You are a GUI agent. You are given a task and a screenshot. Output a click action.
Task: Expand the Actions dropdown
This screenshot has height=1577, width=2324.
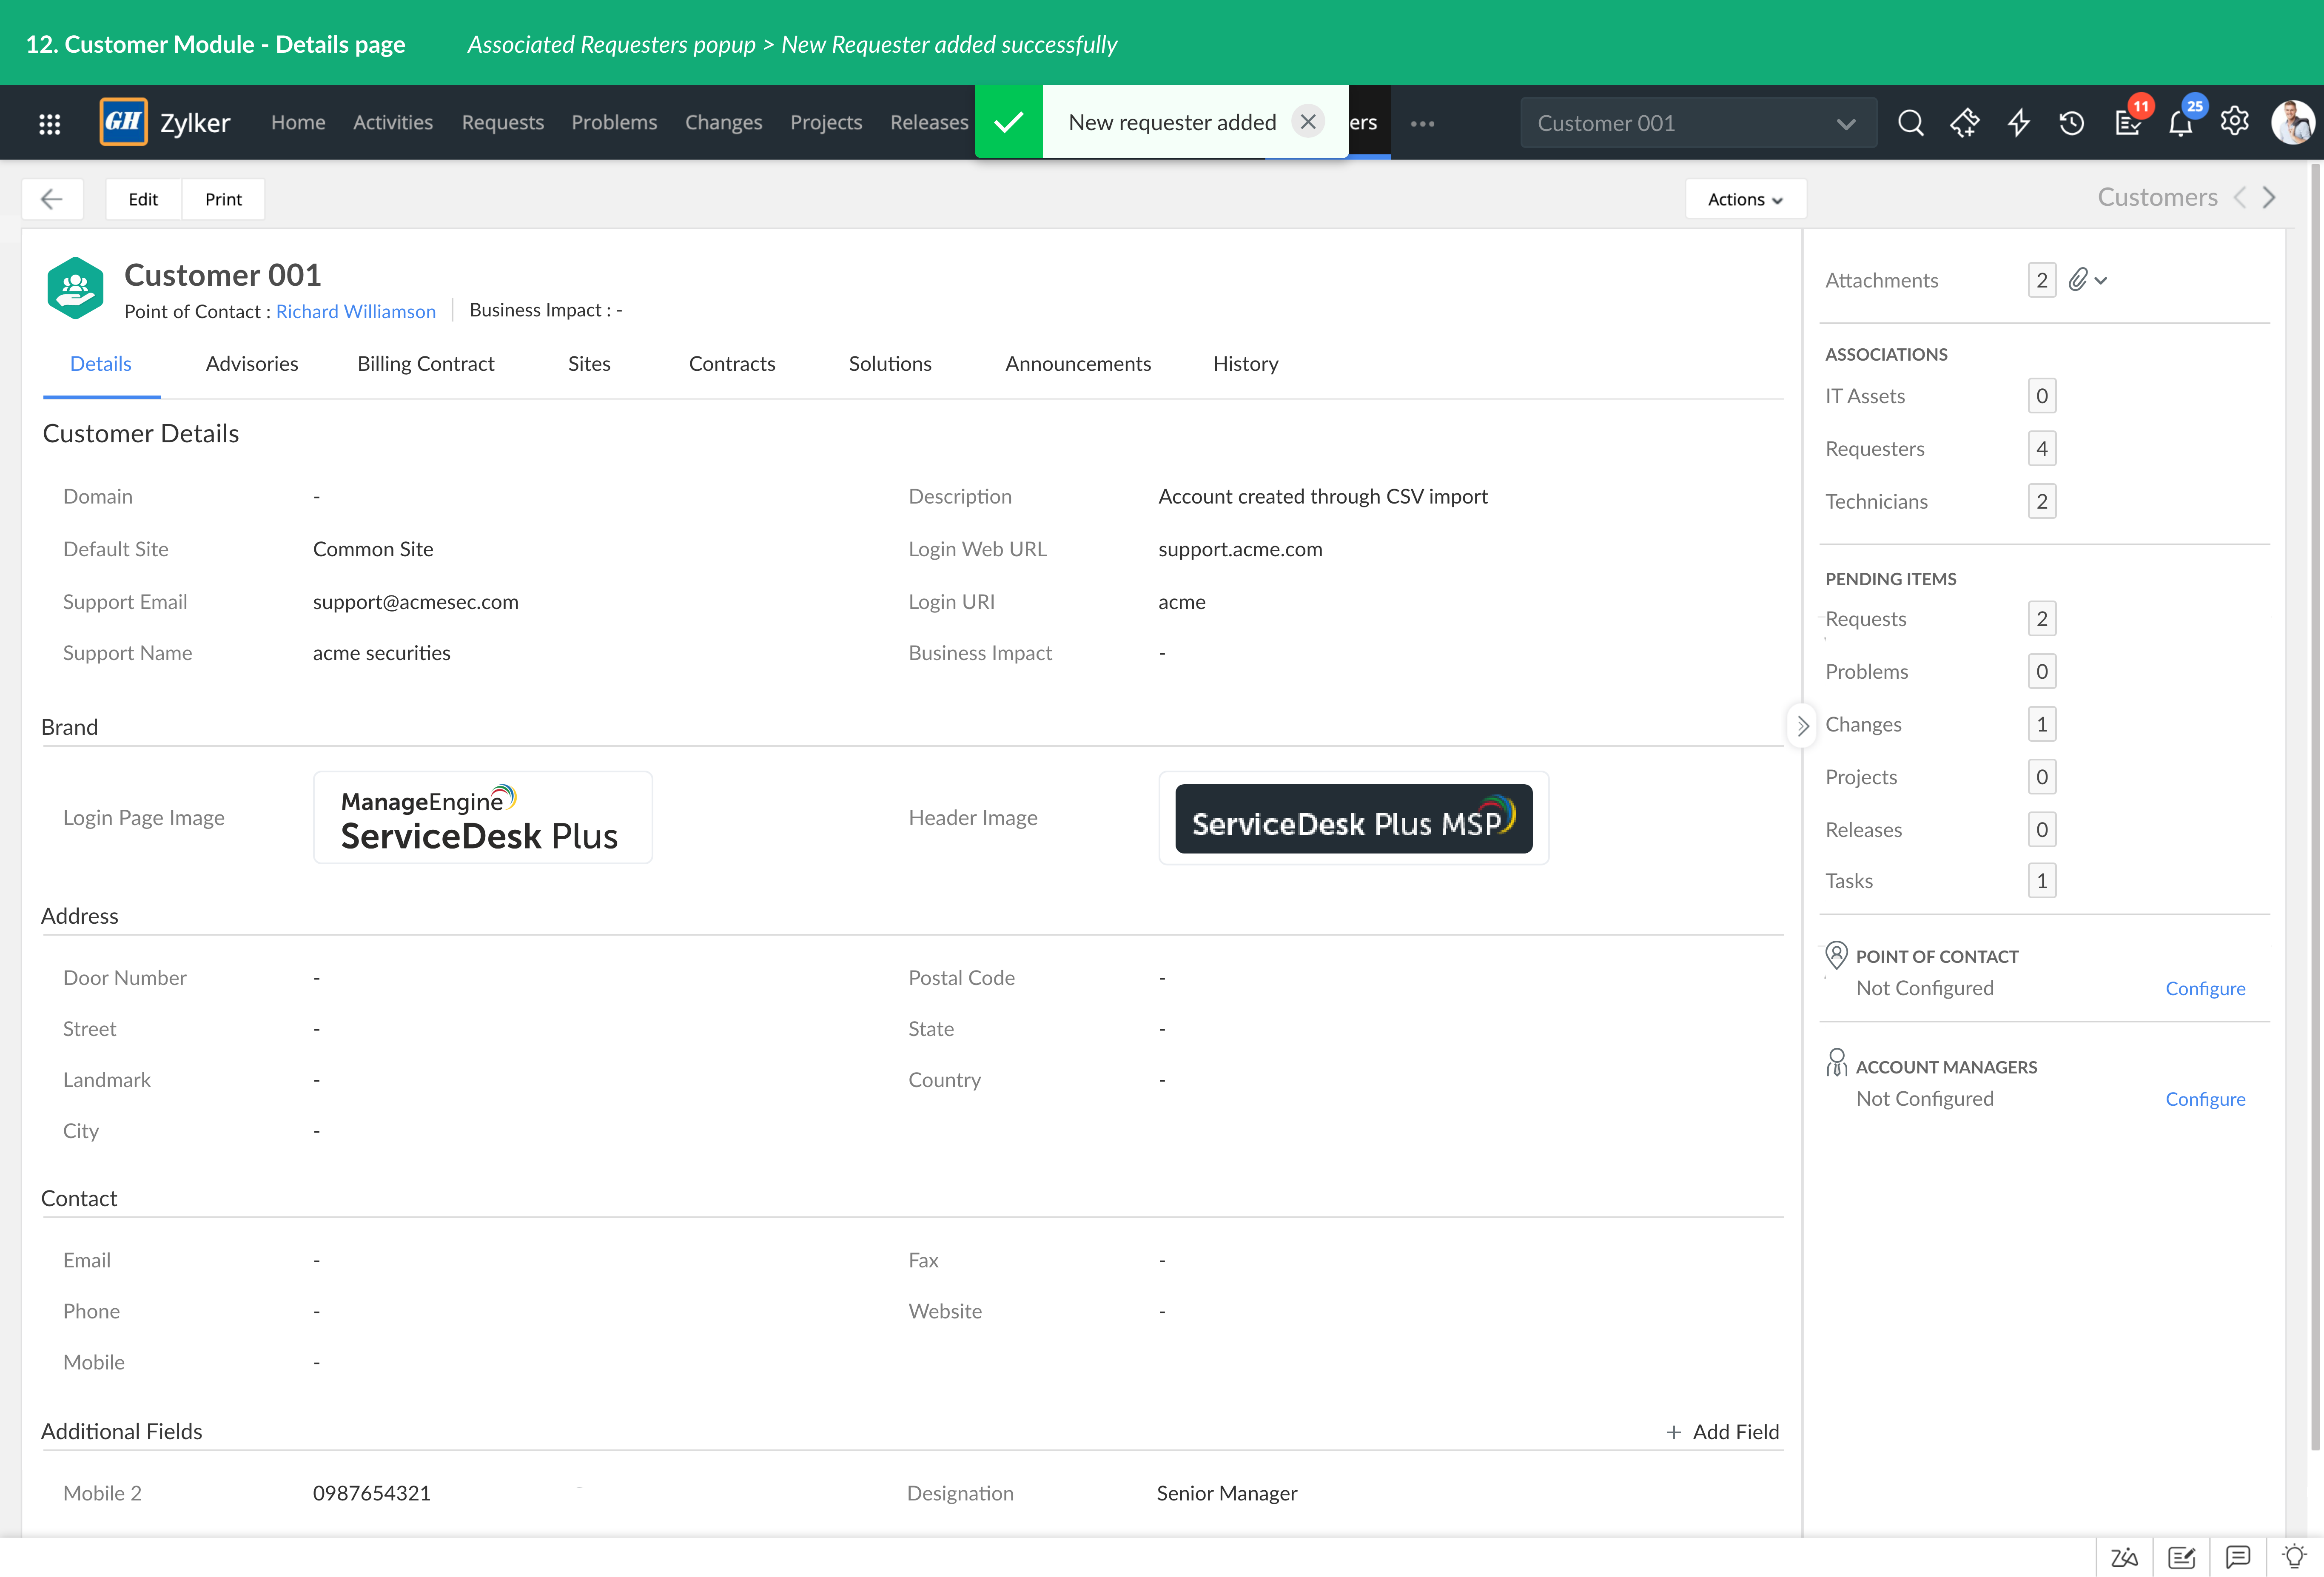1745,199
